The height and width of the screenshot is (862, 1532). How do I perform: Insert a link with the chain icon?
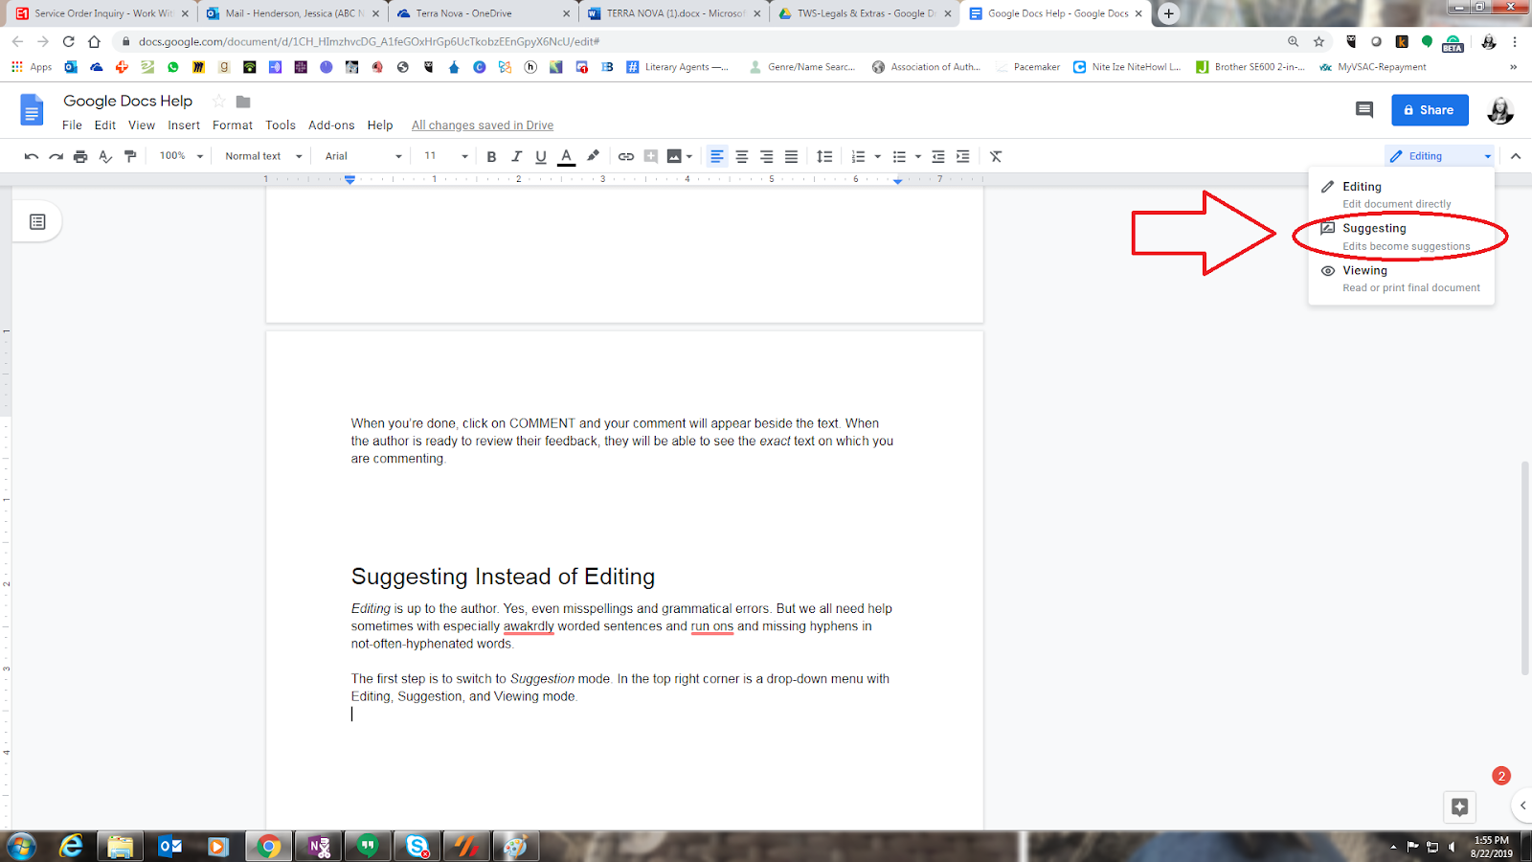click(626, 156)
